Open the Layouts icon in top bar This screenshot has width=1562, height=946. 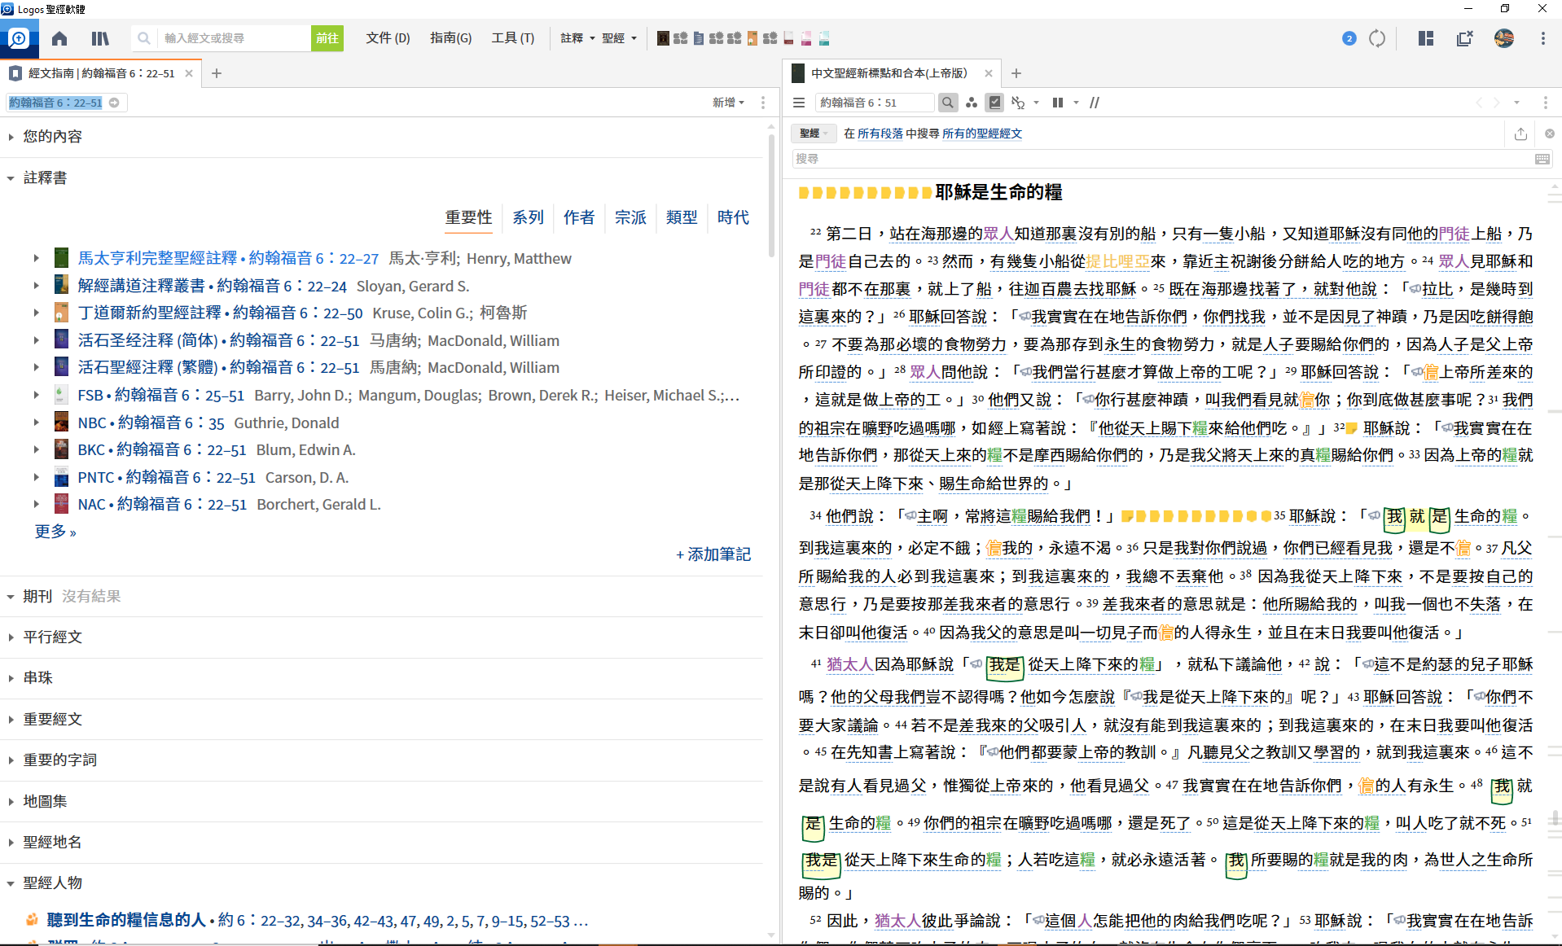pyautogui.click(x=1425, y=38)
